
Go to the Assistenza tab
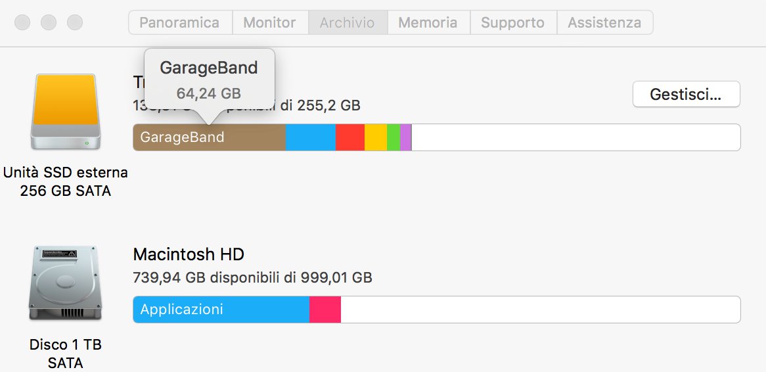coord(604,22)
